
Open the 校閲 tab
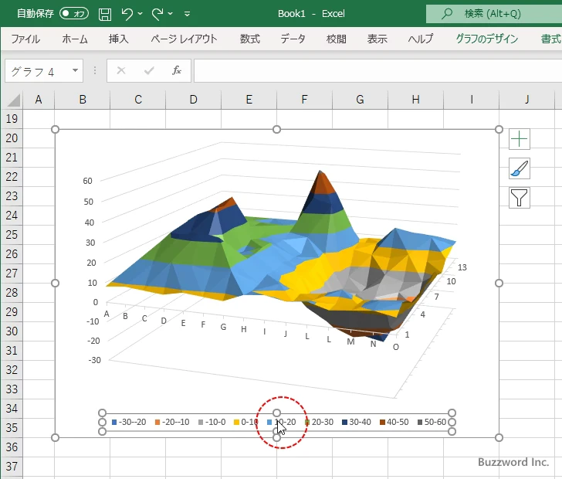[337, 39]
